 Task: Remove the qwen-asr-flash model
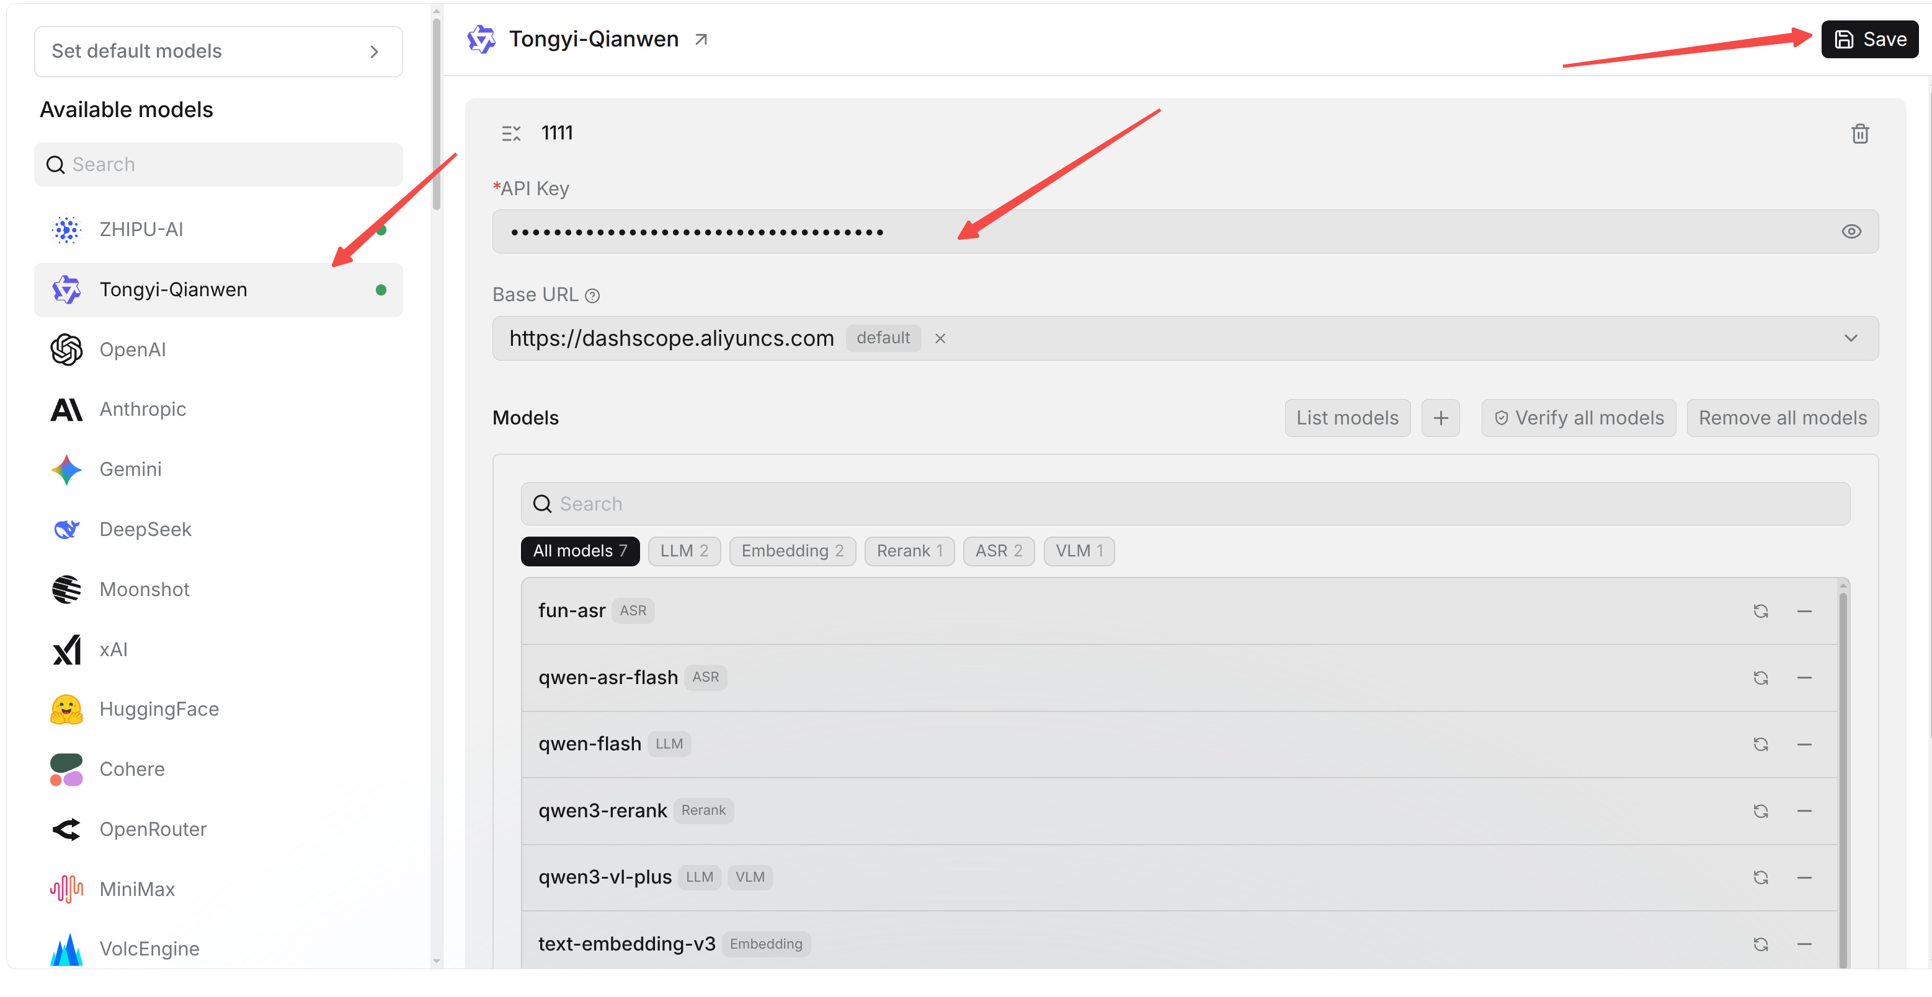pyautogui.click(x=1804, y=678)
